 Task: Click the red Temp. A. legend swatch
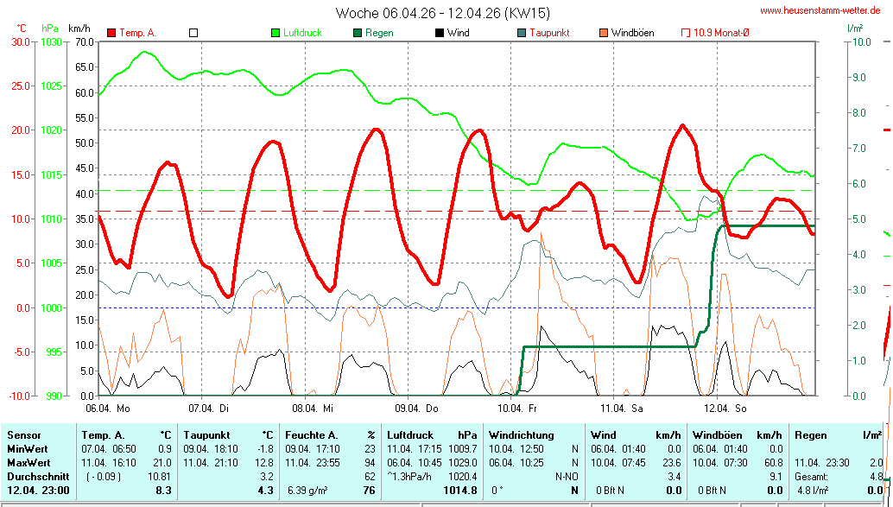click(x=111, y=33)
